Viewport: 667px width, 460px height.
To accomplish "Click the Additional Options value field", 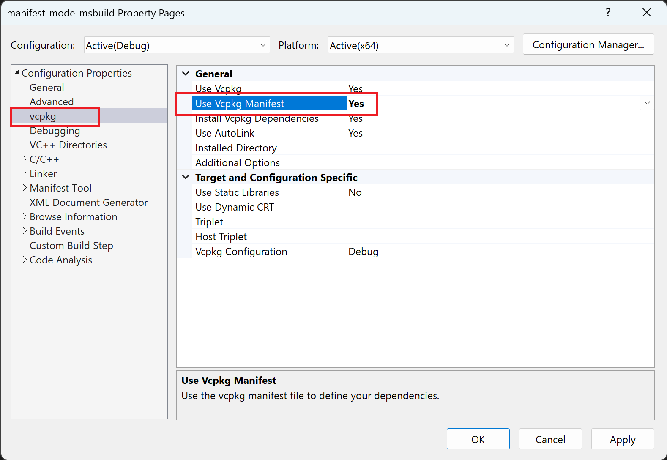I will pyautogui.click(x=499, y=163).
